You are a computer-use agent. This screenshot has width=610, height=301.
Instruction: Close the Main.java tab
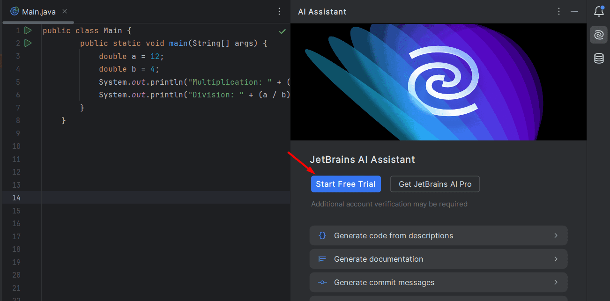click(64, 12)
